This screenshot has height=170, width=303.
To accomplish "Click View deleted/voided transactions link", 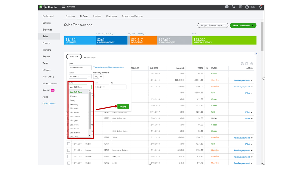I will (x=108, y=67).
